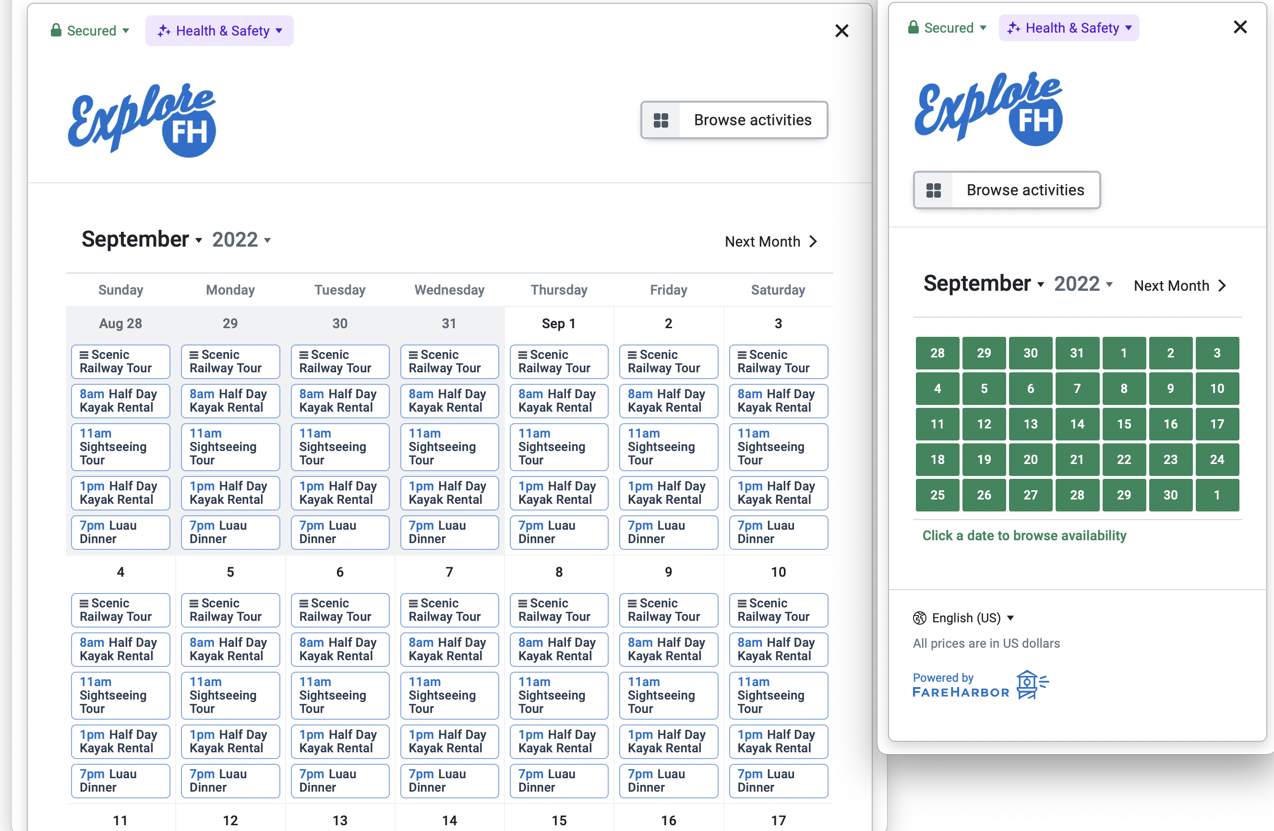
Task: Click the Browse activities grid icon right panel
Action: (934, 190)
